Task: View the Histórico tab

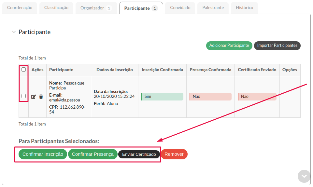Action: click(244, 8)
